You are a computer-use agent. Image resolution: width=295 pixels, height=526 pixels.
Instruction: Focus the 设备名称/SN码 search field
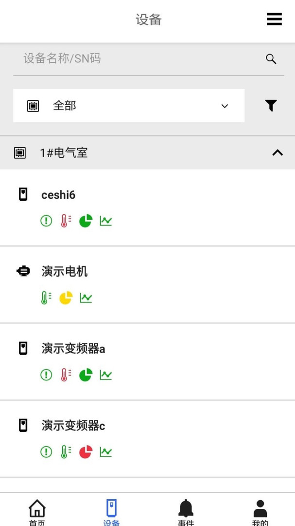pos(136,59)
